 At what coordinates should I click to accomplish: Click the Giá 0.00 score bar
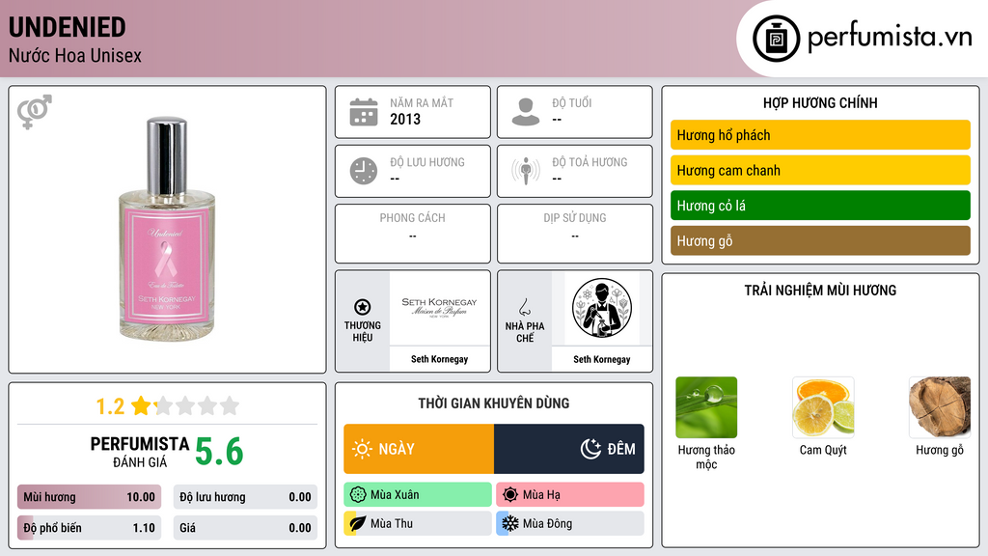click(245, 528)
